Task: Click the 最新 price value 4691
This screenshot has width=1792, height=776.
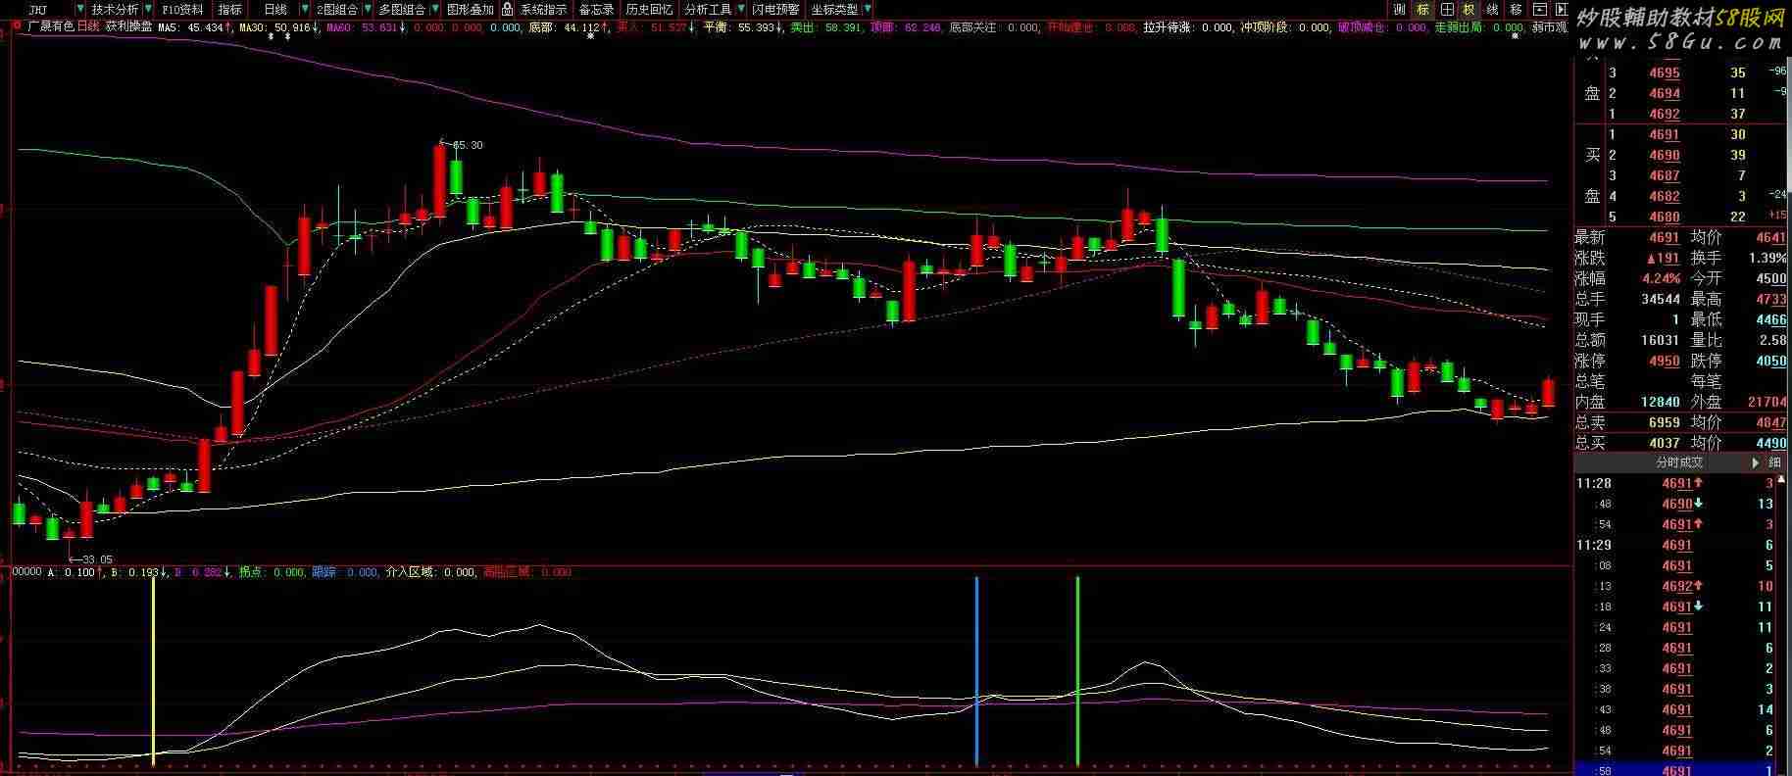Action: [x=1664, y=237]
